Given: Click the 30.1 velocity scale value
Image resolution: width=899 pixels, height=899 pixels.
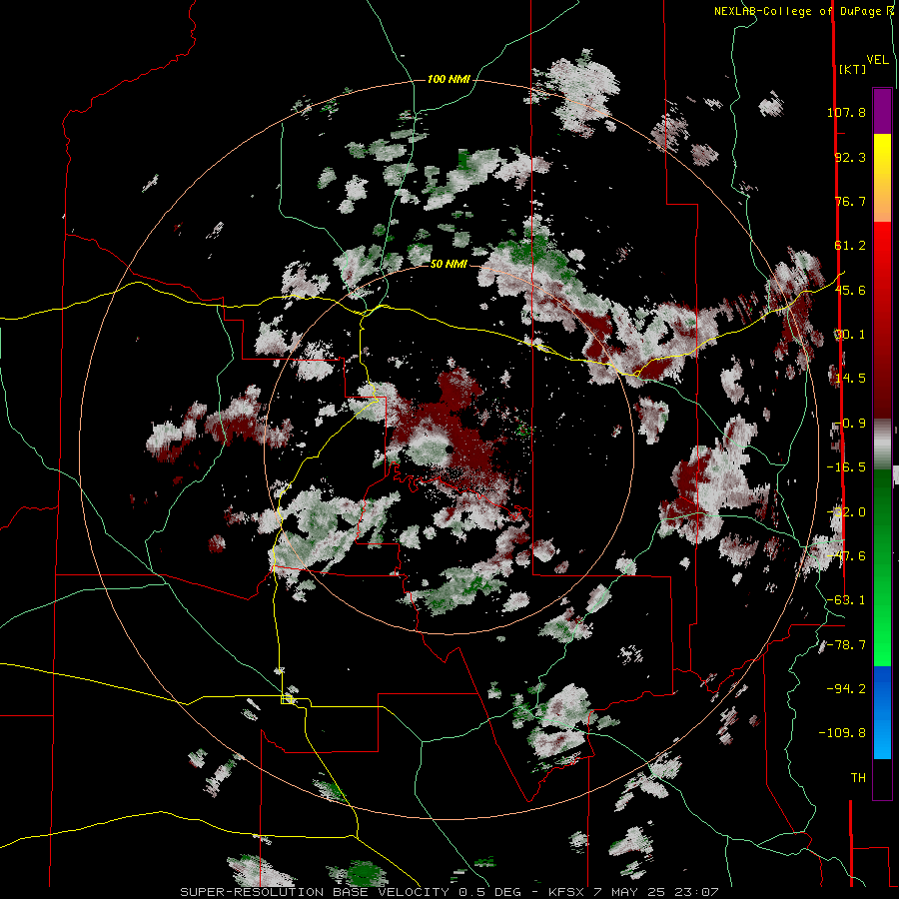Looking at the screenshot, I should click(x=850, y=335).
